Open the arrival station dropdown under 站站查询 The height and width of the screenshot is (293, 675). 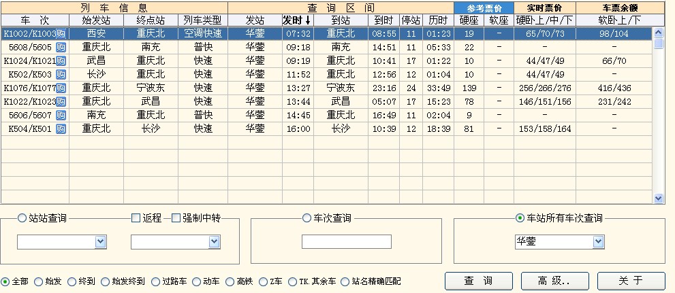pyautogui.click(x=215, y=242)
